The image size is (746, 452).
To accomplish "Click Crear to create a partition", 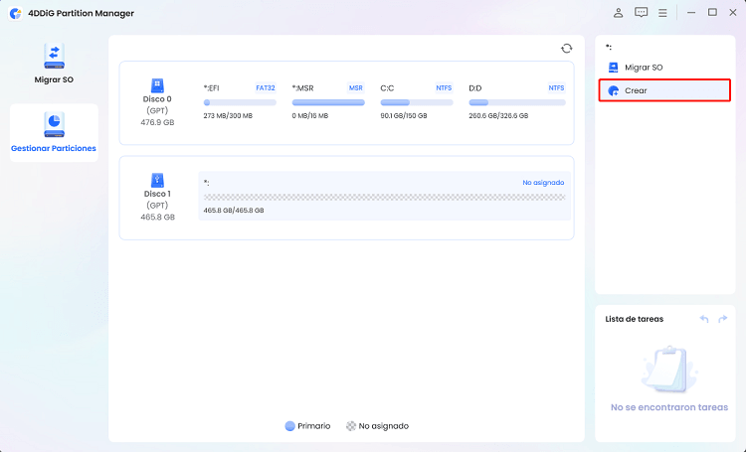I will coord(664,90).
